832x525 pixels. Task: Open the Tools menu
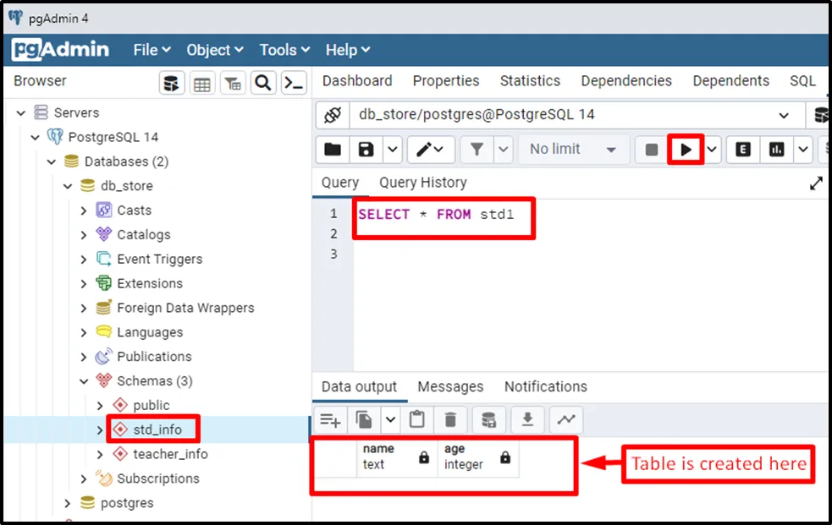coord(284,50)
